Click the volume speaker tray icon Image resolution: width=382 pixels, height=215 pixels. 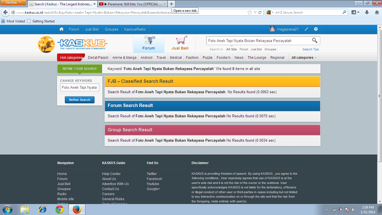(354, 210)
